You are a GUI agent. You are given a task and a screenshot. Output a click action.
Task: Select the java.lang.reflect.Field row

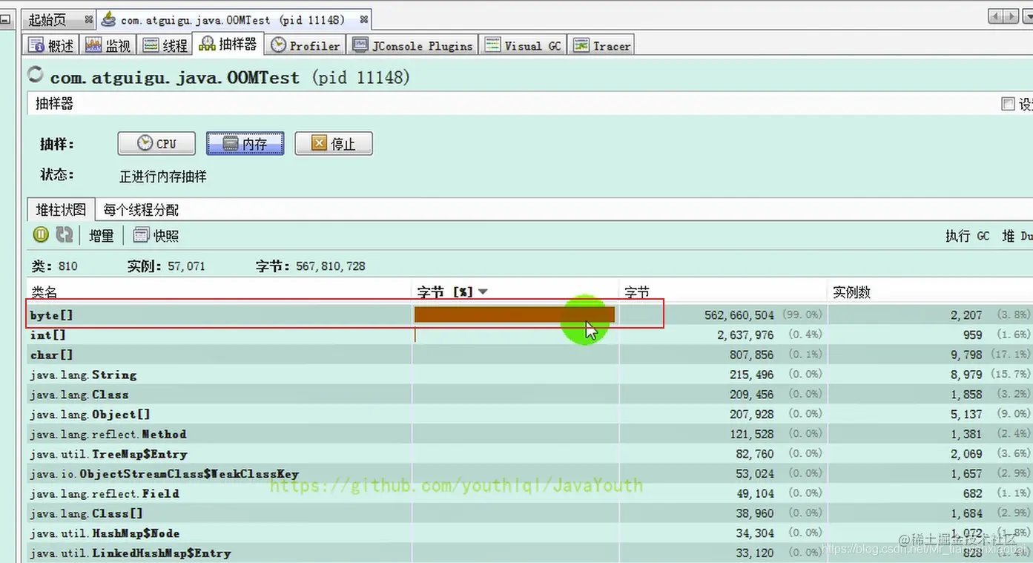point(530,494)
